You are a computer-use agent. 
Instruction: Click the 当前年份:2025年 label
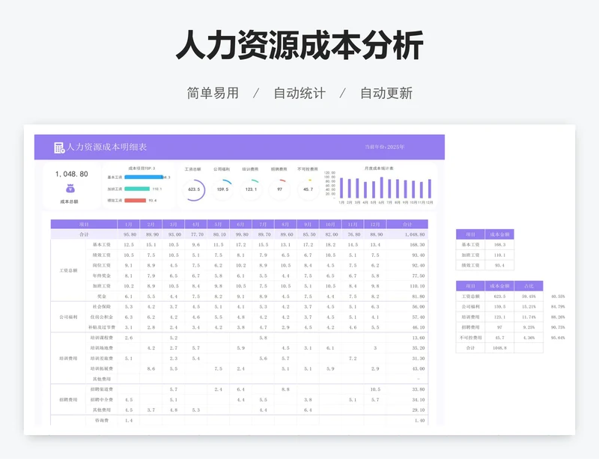[x=385, y=147]
